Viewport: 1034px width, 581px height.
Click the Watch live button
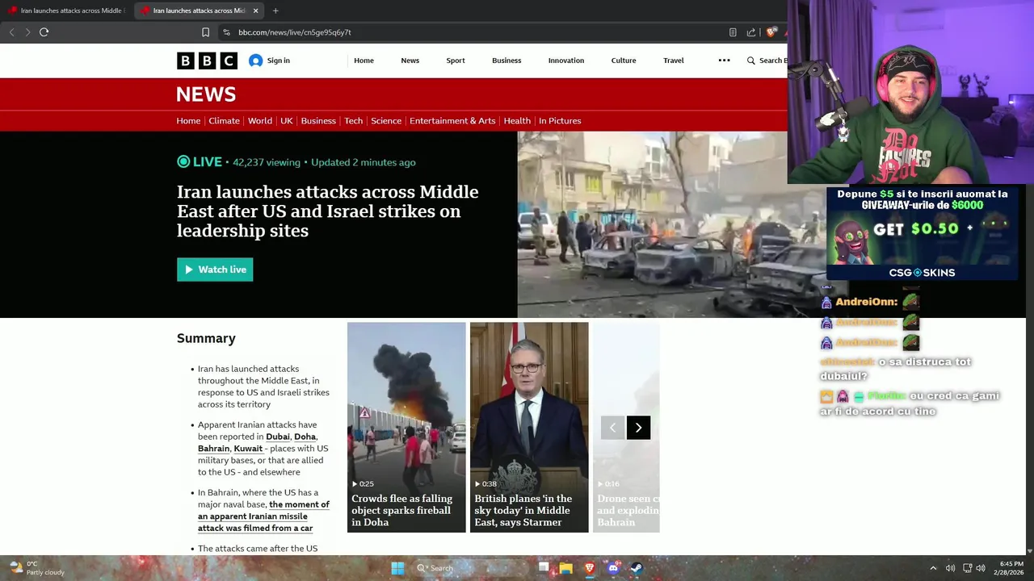click(x=215, y=270)
